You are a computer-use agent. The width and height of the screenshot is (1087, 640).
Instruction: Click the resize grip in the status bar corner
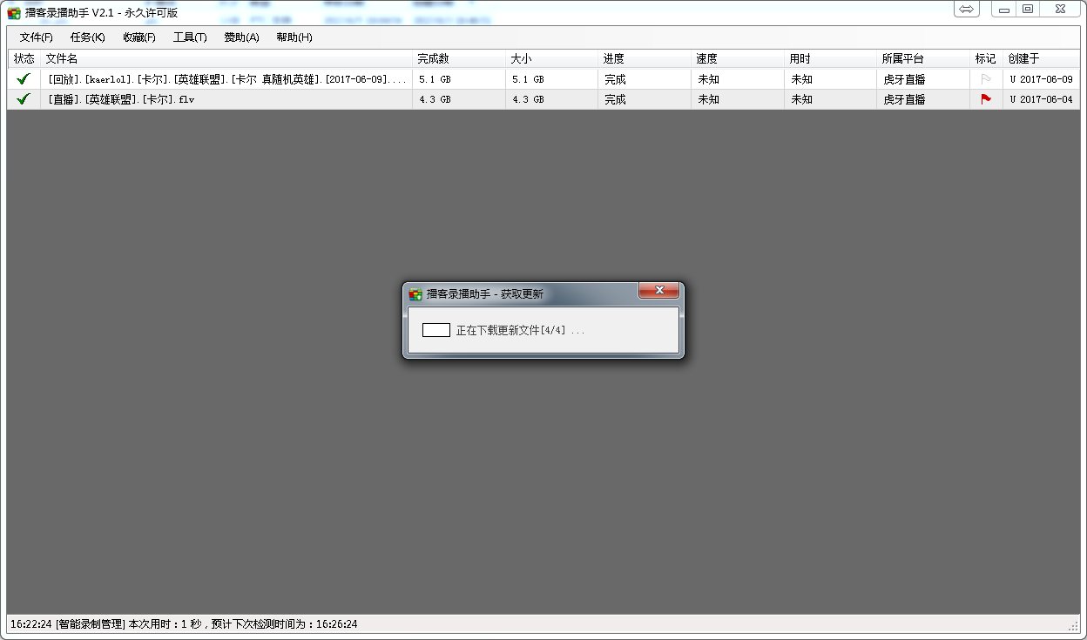tap(1073, 626)
